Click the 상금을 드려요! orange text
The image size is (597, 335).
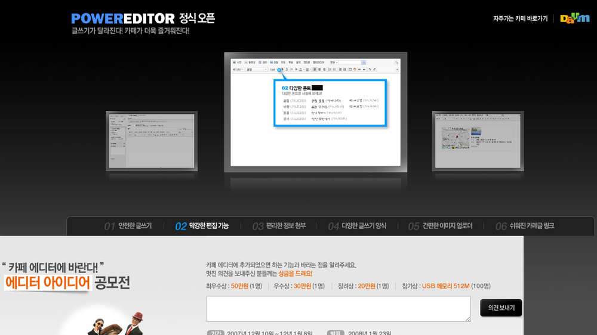point(295,274)
